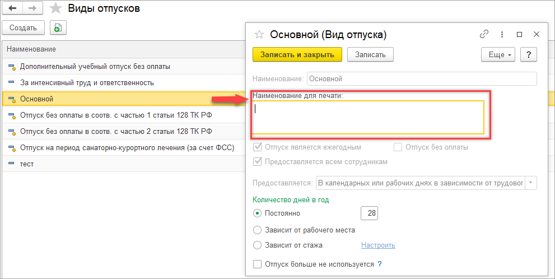Go back with the left arrow

tap(12, 8)
